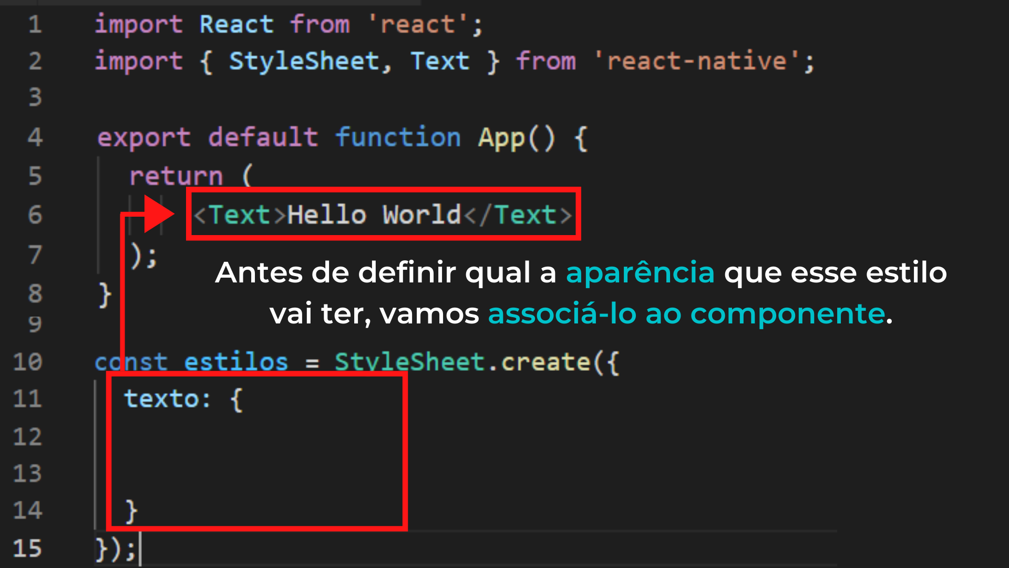
Task: Click closing brace on line 14
Action: point(131,511)
